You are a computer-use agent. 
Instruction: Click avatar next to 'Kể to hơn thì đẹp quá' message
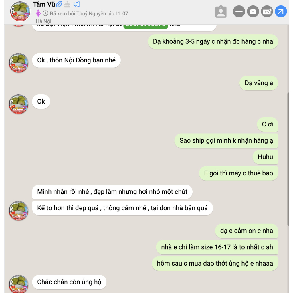tap(19, 211)
